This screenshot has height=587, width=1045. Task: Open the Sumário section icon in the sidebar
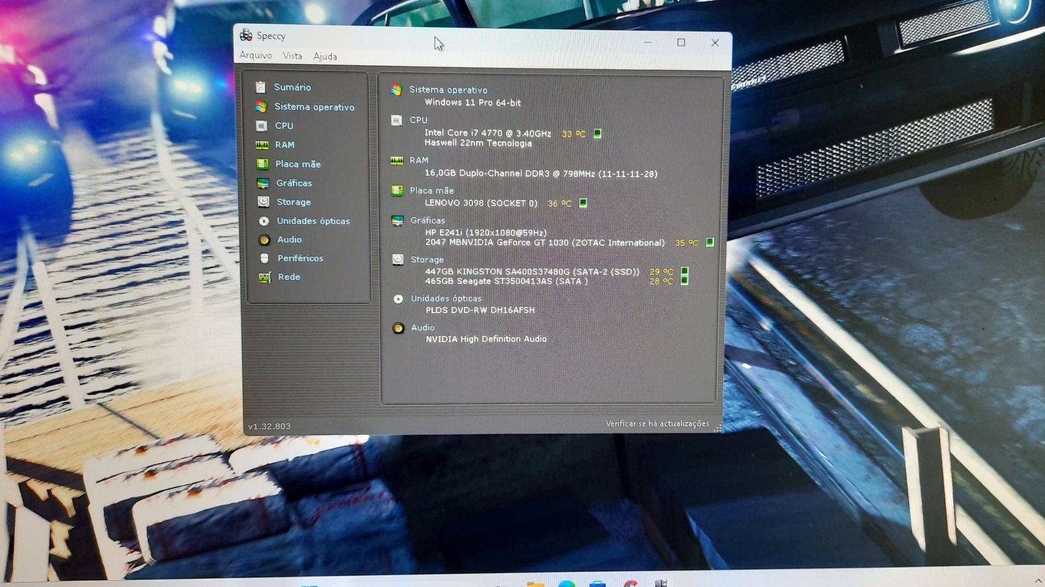(261, 87)
